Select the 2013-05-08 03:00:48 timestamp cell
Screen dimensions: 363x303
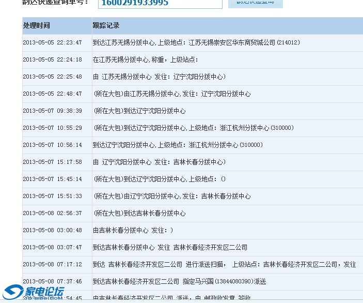coord(52,231)
